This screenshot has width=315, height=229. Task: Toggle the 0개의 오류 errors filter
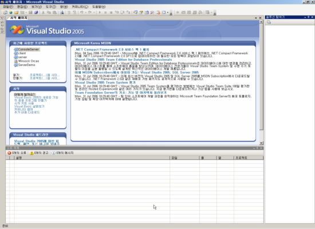tap(17, 153)
